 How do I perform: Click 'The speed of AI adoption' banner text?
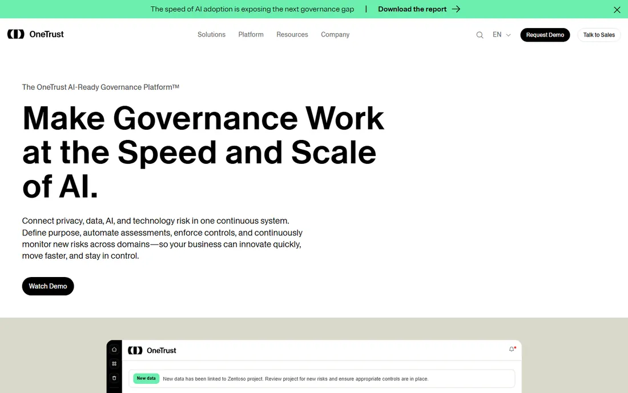coord(252,9)
